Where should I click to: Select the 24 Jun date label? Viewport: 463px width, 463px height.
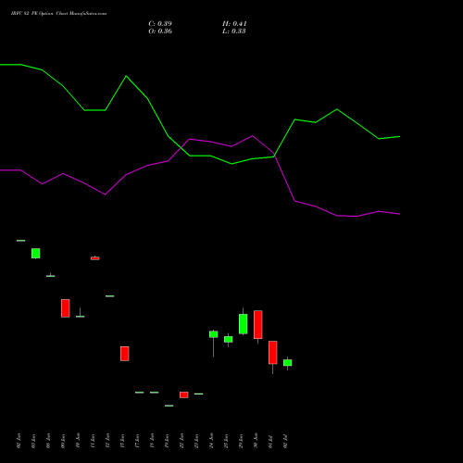pyautogui.click(x=211, y=441)
